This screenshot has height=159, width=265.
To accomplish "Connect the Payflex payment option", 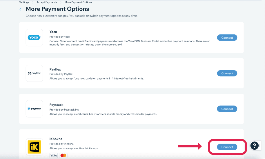I will pyautogui.click(x=227, y=73).
